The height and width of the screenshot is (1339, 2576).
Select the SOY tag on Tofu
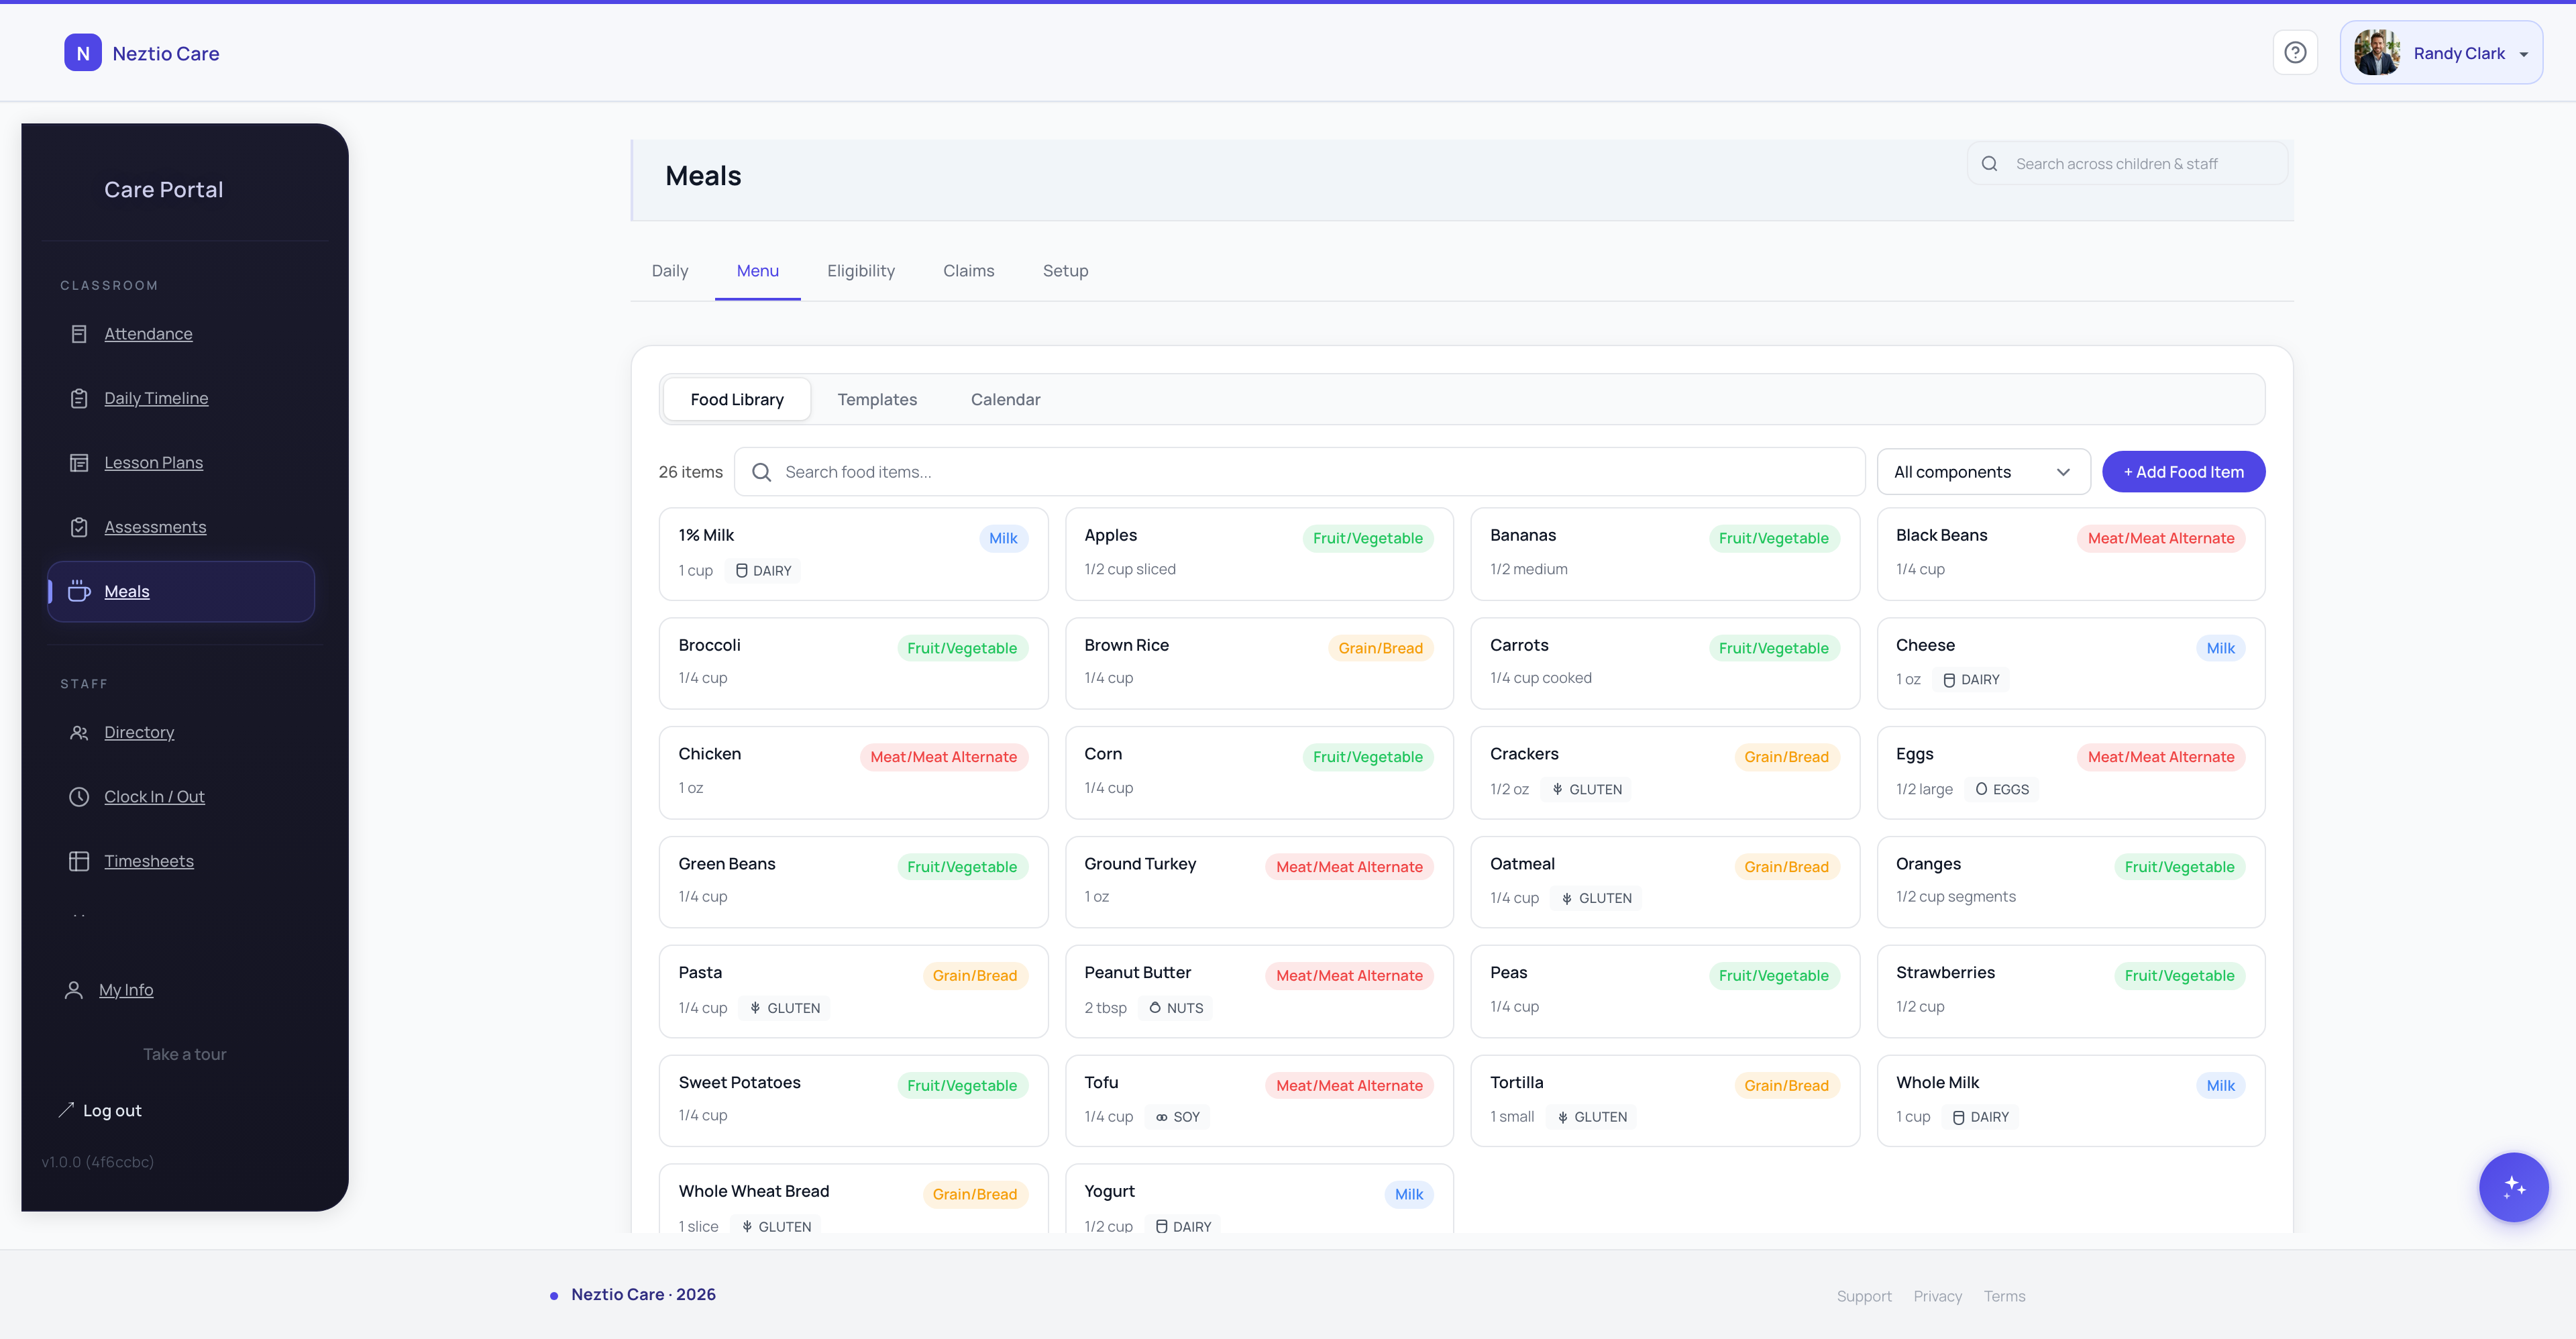(1177, 1117)
